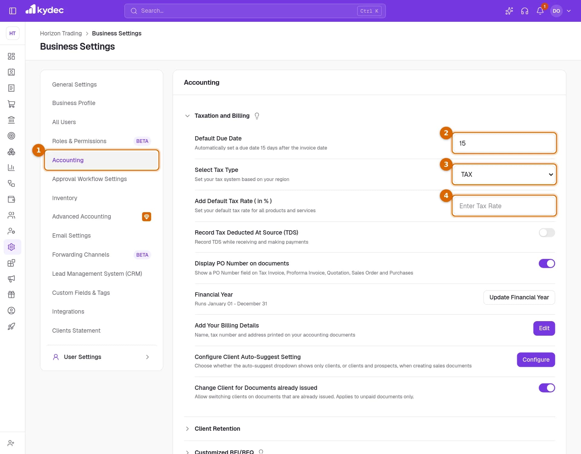Click Configure for client auto-suggest
Image resolution: width=581 pixels, height=454 pixels.
coord(536,360)
